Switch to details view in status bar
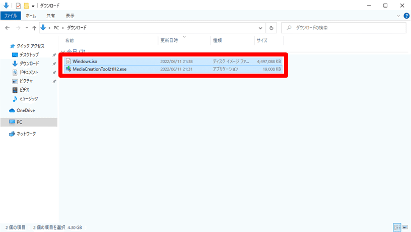411x232 pixels. tap(397, 227)
